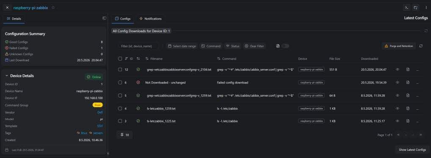Open more actions for config ID 3
The height and width of the screenshot is (158, 431).
click(x=417, y=121)
